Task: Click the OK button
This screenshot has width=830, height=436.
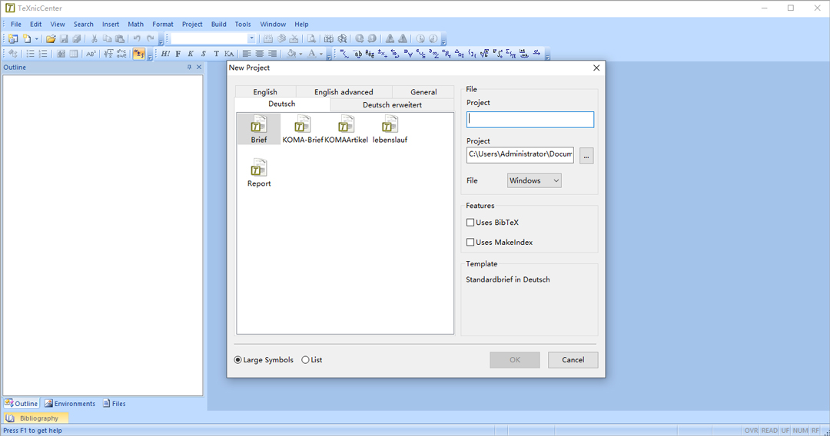Action: click(x=514, y=360)
